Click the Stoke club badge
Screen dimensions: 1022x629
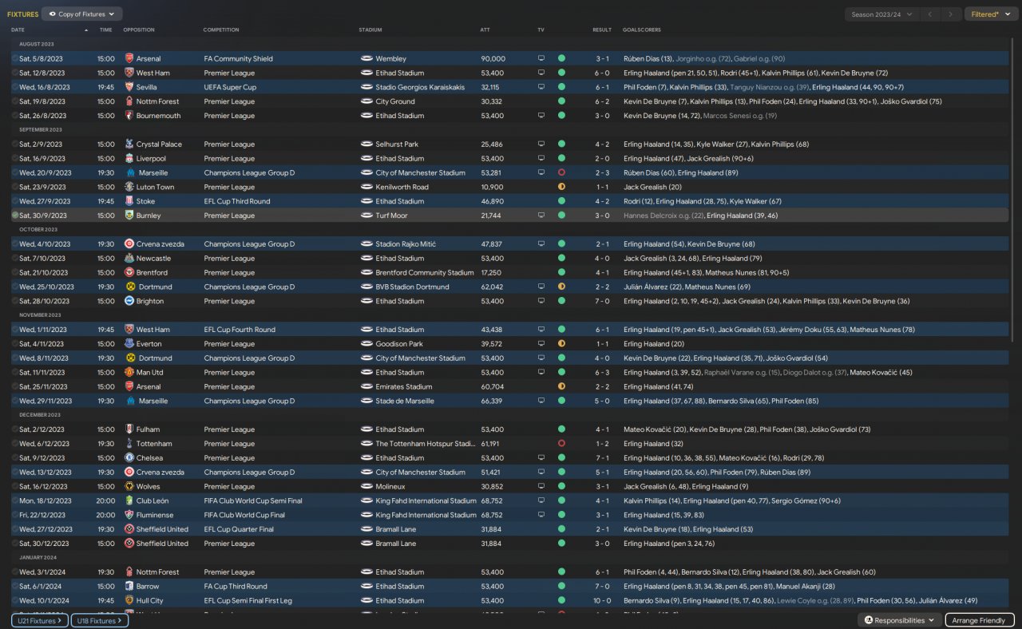click(130, 201)
